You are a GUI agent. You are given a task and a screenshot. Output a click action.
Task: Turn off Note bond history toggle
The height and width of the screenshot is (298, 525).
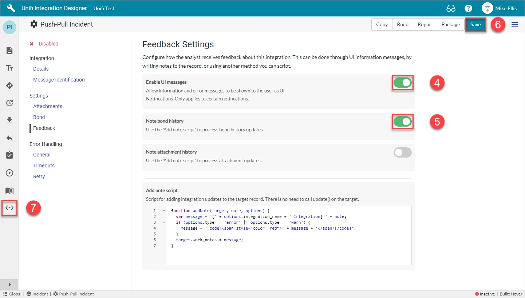[402, 122]
